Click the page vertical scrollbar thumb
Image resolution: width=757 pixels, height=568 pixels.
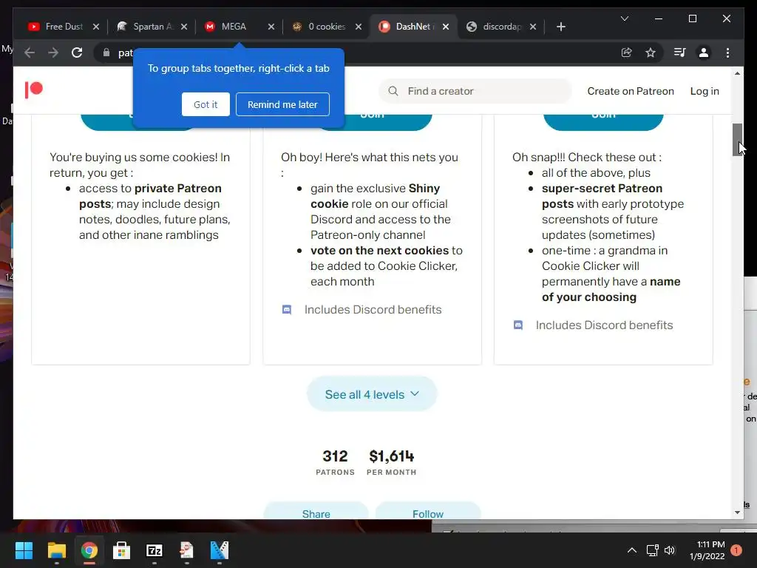tap(737, 140)
